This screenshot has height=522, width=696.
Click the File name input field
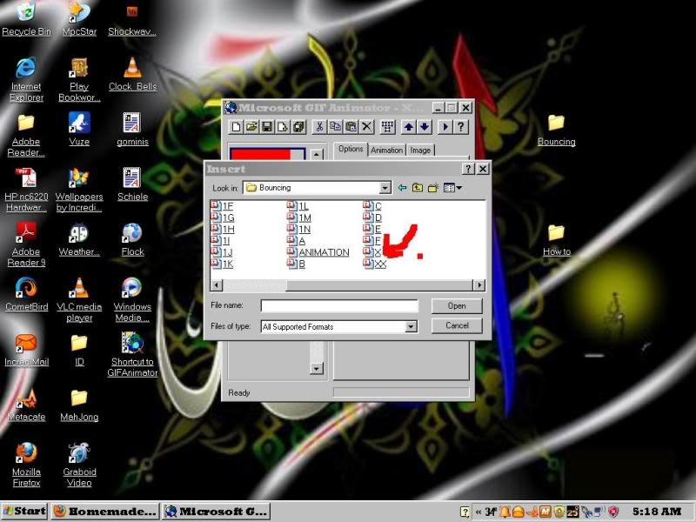click(339, 306)
